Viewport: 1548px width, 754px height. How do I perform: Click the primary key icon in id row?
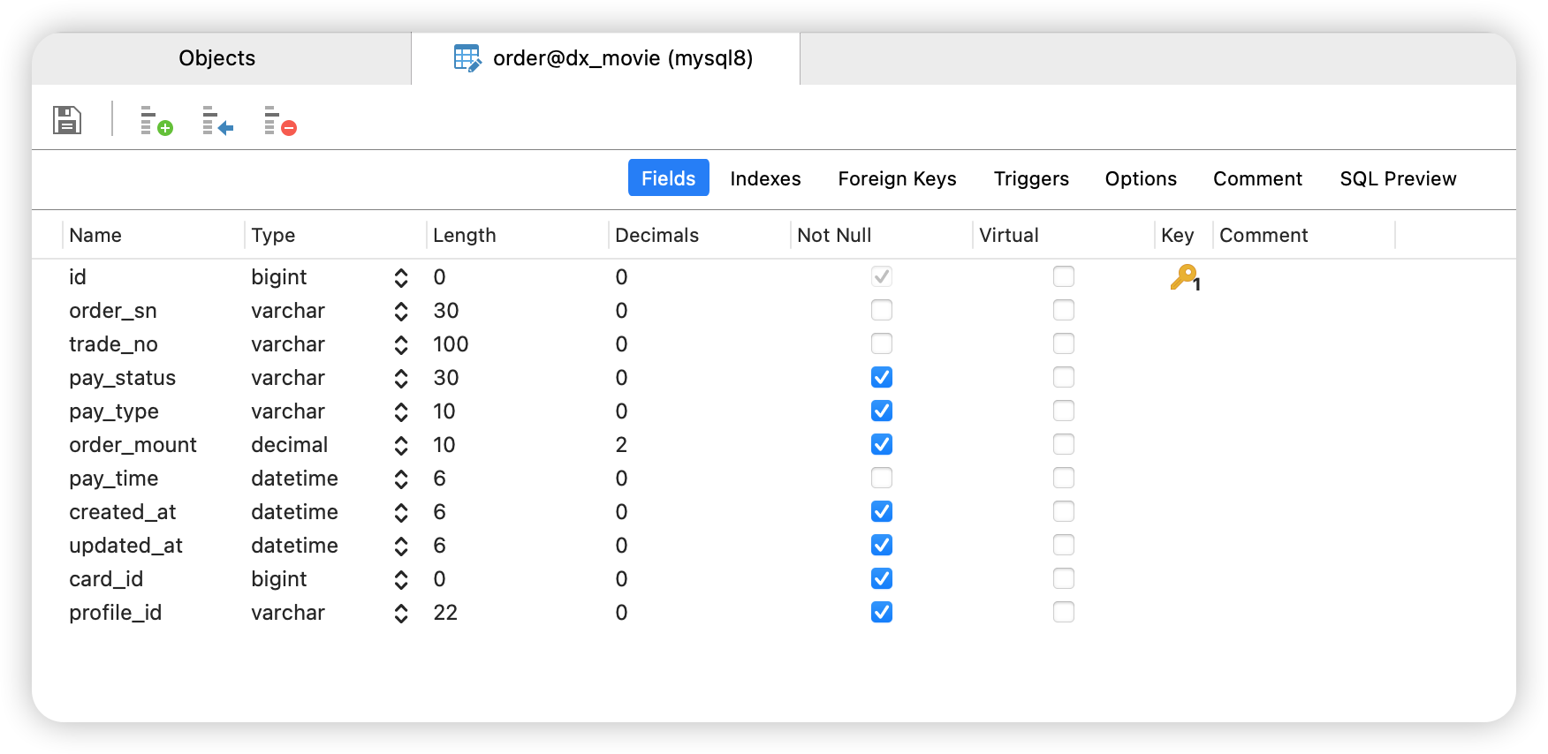(x=1185, y=278)
